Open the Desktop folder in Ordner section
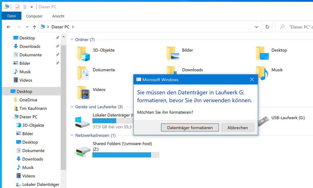This screenshot has height=188, width=313. pos(262,54)
